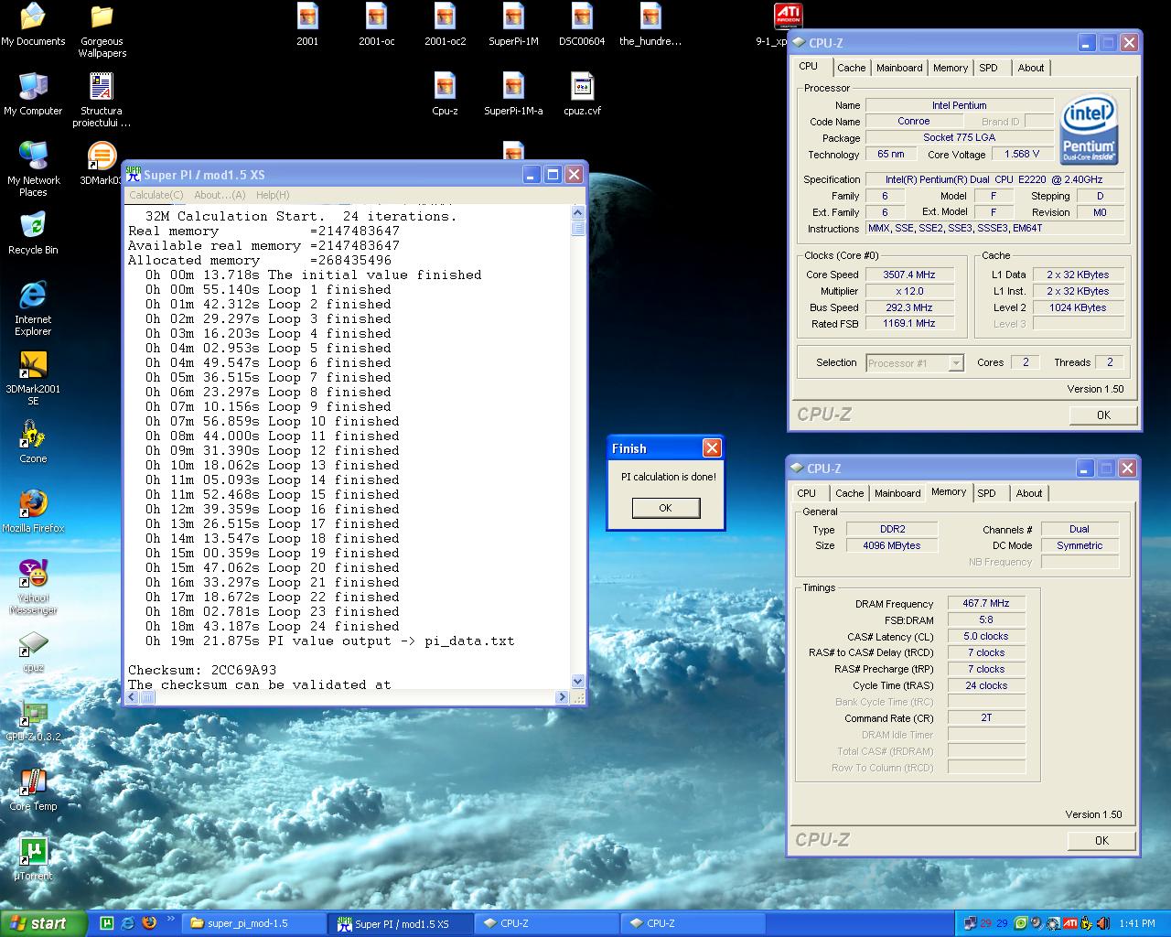Screen dimensions: 1171x937
Task: Click the 1:41 PM taskbar clock
Action: click(1137, 923)
